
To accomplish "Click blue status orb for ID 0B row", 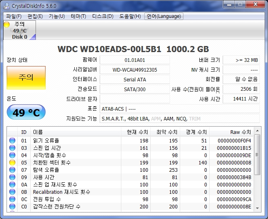I will [x=12, y=192].
